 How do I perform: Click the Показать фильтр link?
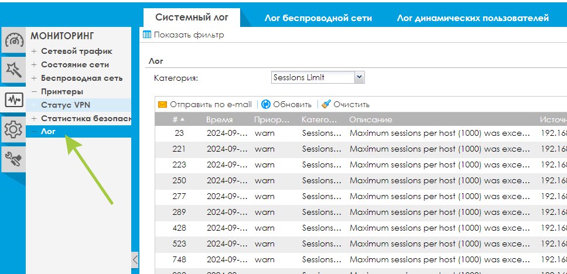tap(189, 35)
